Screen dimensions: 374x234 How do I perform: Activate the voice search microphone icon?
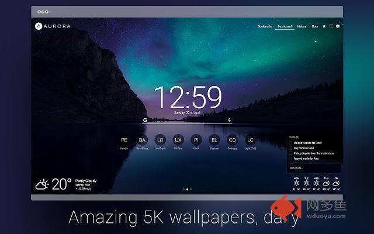click(x=229, y=120)
